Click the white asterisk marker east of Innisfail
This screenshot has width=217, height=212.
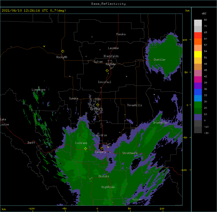click(x=126, y=76)
